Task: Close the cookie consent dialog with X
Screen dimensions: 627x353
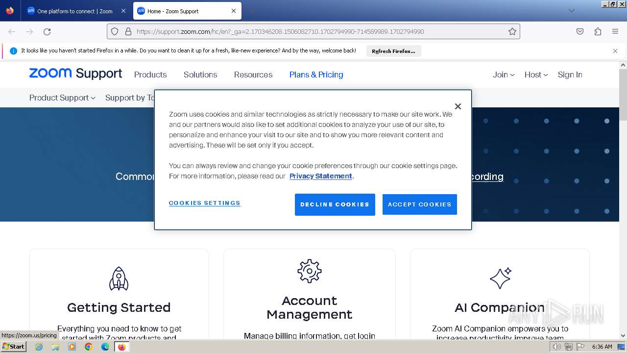Action: tap(458, 106)
